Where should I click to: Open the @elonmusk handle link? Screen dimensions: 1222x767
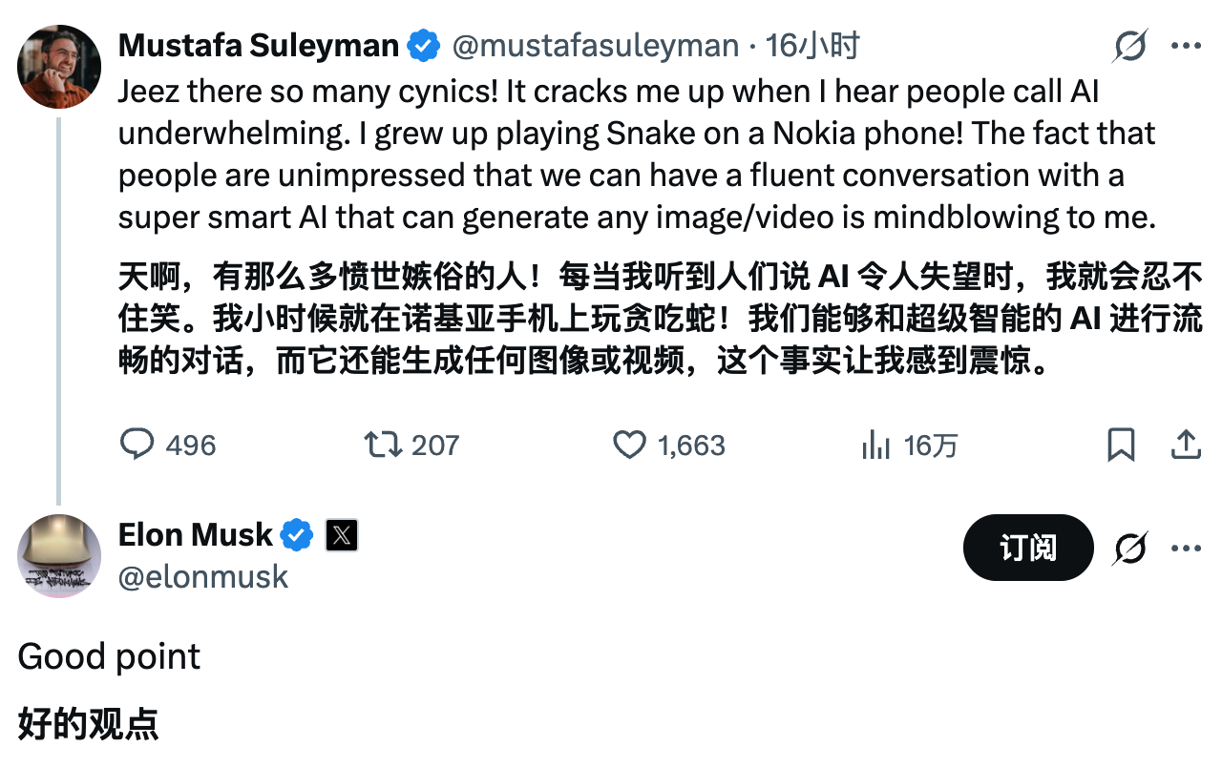coord(203,576)
